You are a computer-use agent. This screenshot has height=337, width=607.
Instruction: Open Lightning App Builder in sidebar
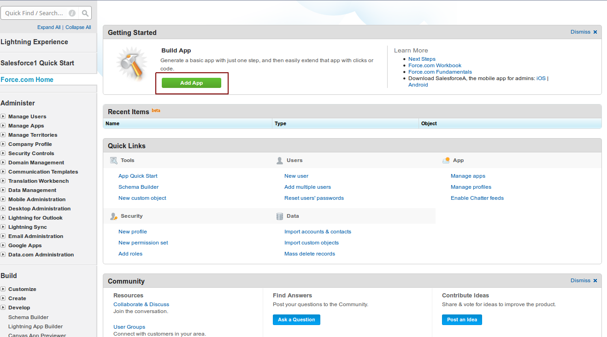pyautogui.click(x=35, y=326)
